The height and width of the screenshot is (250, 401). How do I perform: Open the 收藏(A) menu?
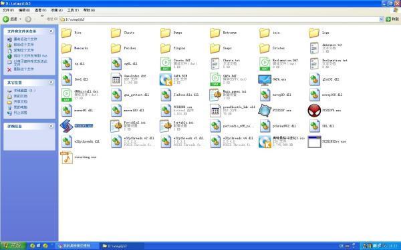[x=57, y=10]
